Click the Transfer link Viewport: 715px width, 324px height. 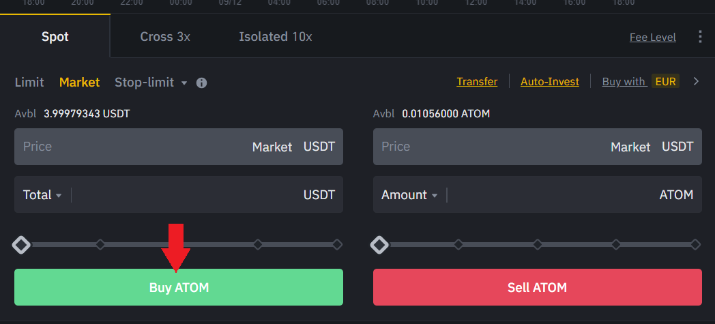477,82
